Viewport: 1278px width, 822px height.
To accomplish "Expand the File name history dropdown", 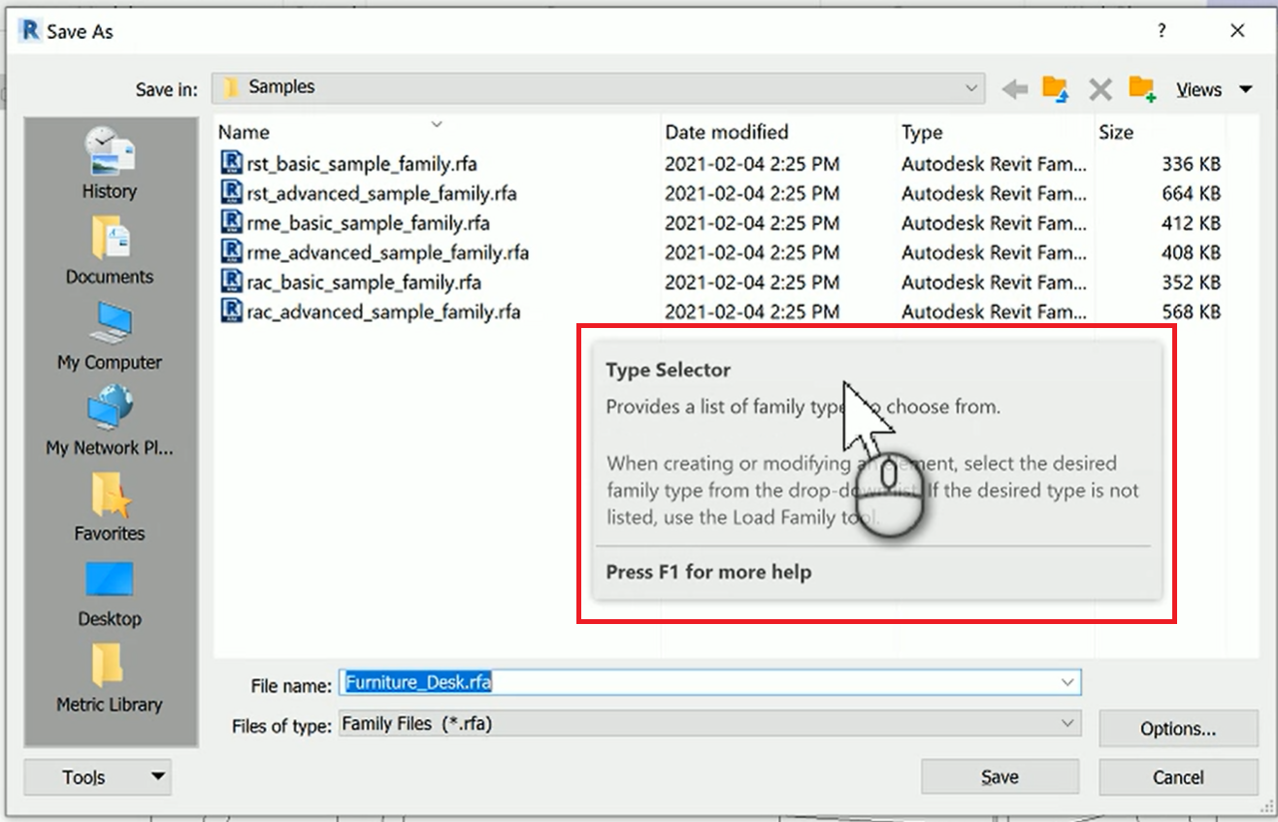I will (x=1067, y=681).
